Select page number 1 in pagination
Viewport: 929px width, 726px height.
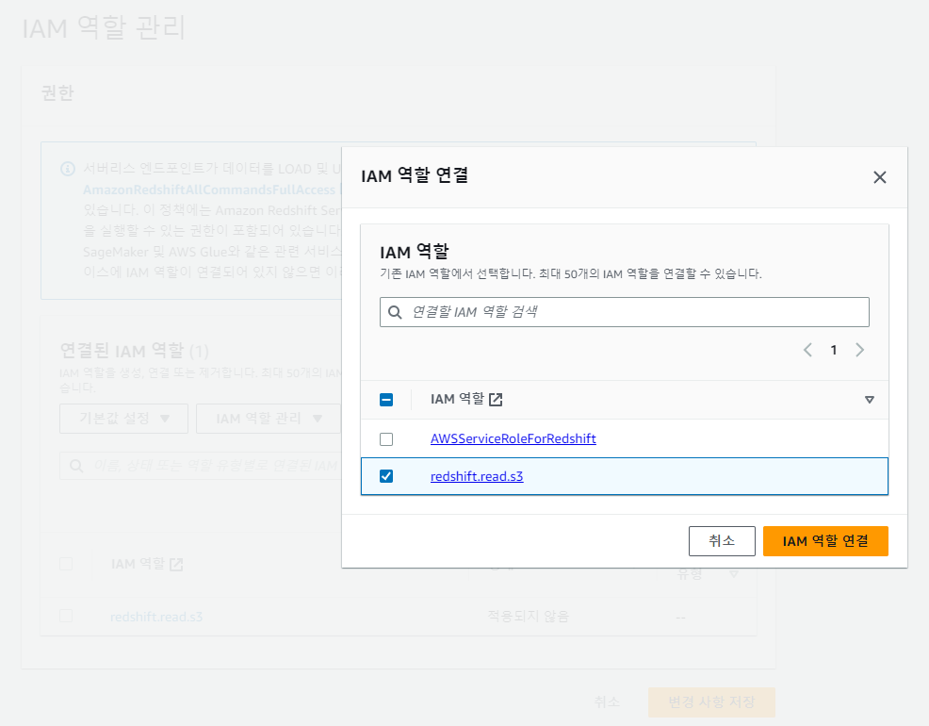click(x=834, y=350)
